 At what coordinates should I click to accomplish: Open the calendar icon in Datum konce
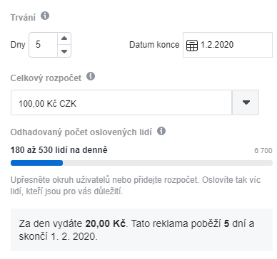(x=192, y=46)
